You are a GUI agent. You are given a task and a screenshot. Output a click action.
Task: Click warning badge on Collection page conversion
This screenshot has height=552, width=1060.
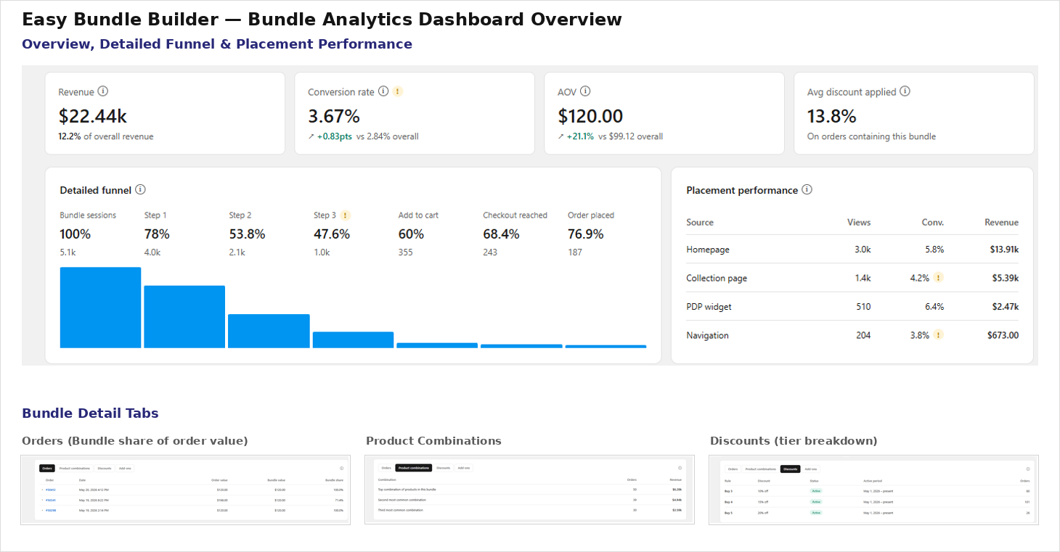point(939,278)
